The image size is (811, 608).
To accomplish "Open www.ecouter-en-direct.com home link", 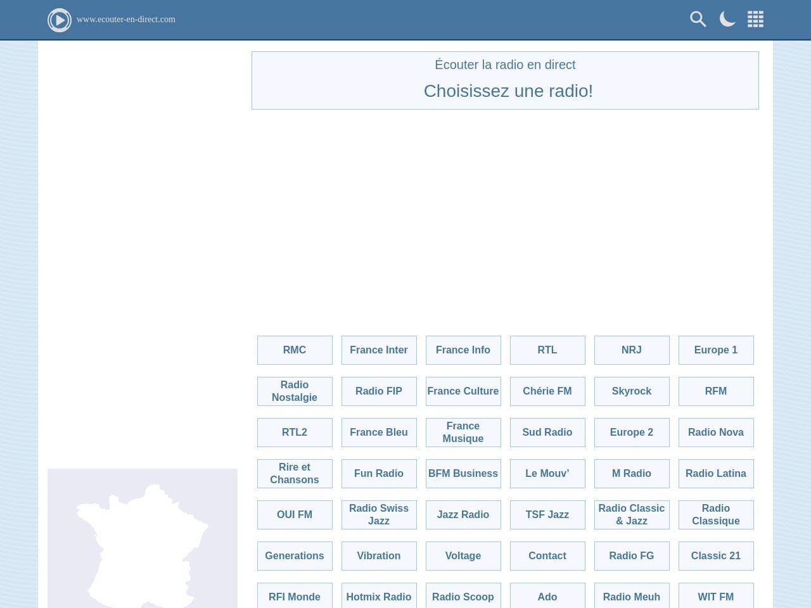I will coord(126,20).
